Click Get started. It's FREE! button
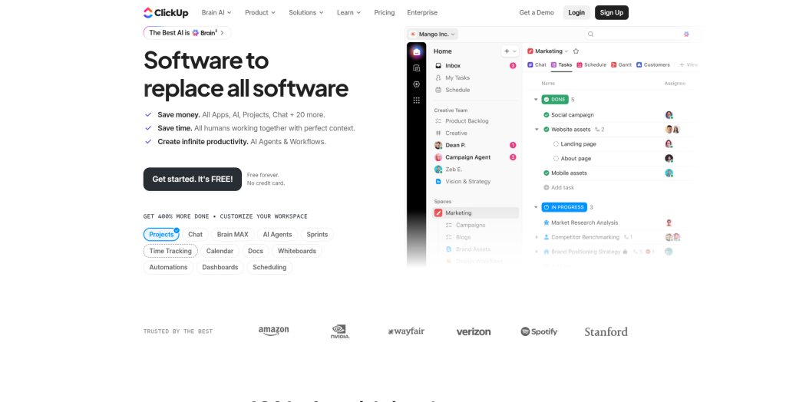Viewport: 786px width, 402px height. click(193, 179)
